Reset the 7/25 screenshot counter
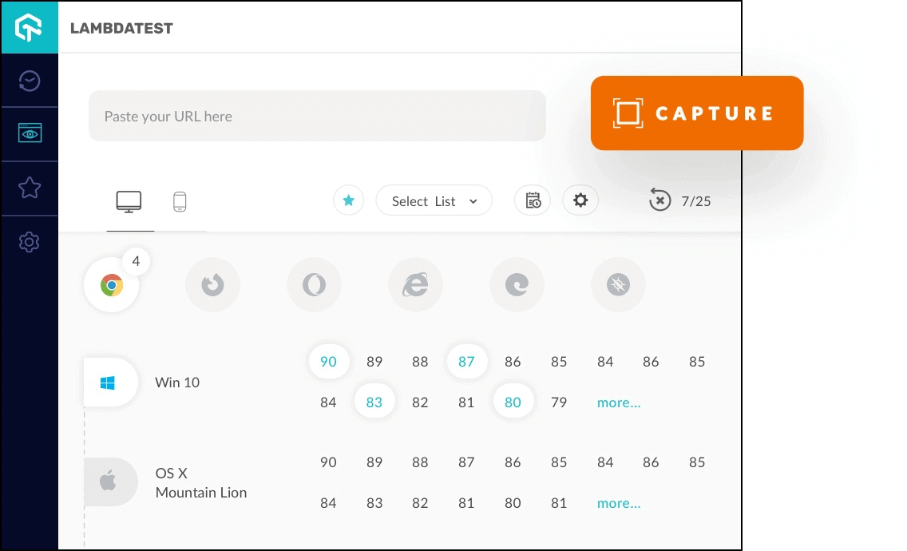The width and height of the screenshot is (907, 551). point(659,200)
